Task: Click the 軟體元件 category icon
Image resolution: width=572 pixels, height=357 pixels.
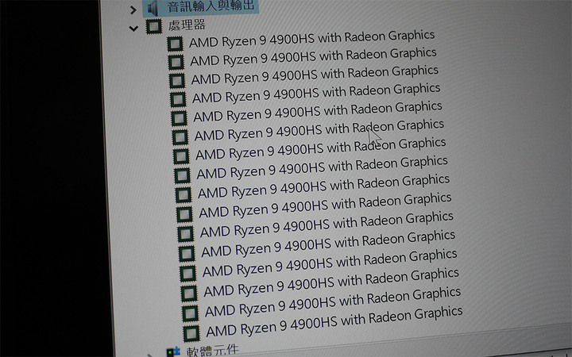Action: point(173,352)
